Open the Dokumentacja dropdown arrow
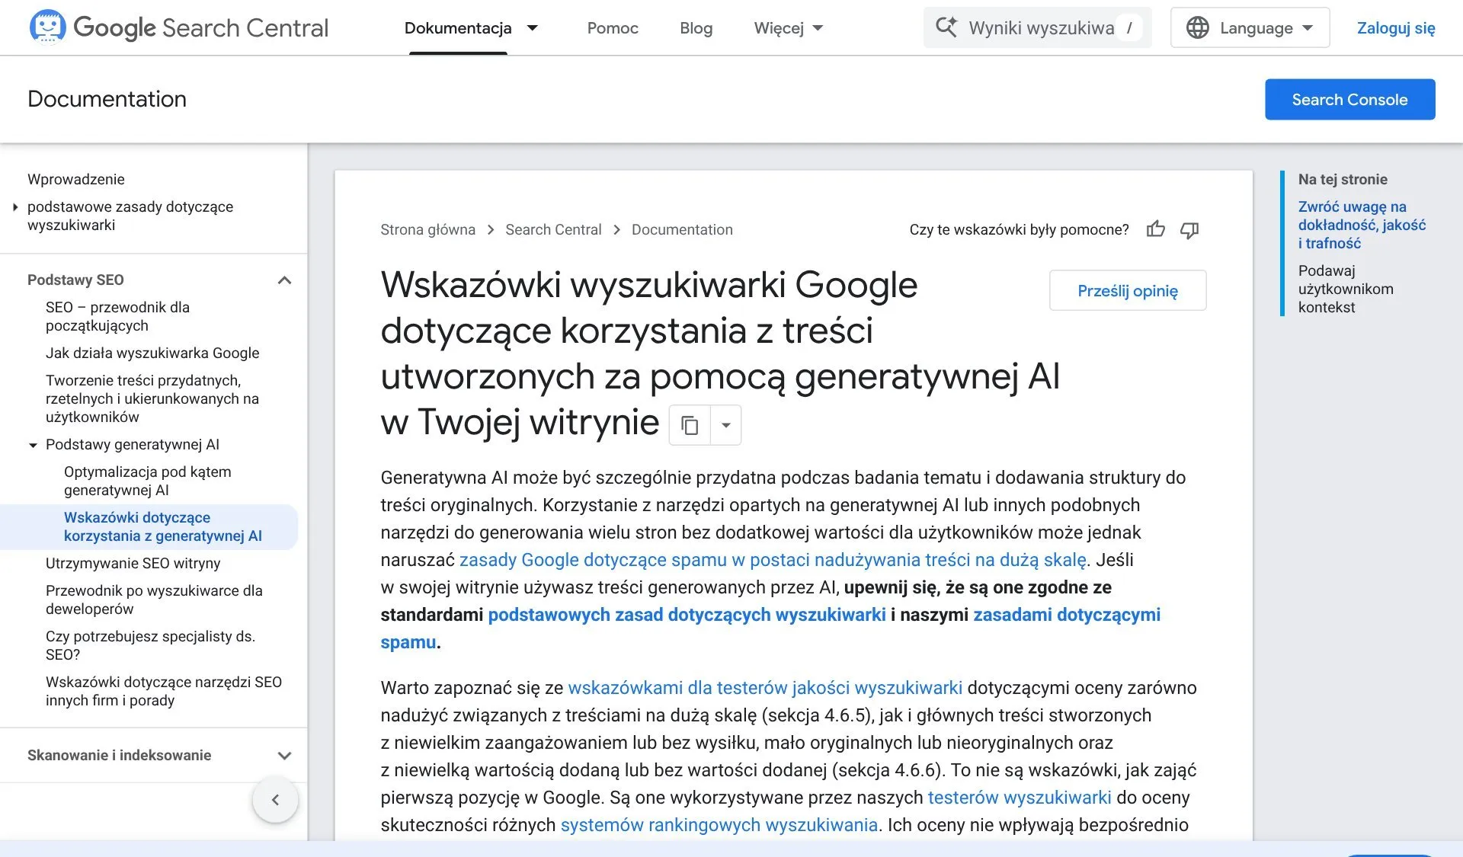Image resolution: width=1463 pixels, height=857 pixels. 533,28
